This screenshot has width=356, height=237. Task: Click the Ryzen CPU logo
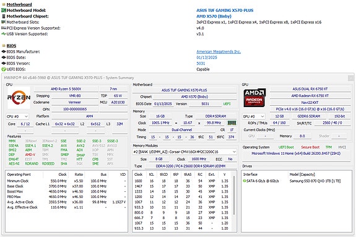click(x=19, y=98)
